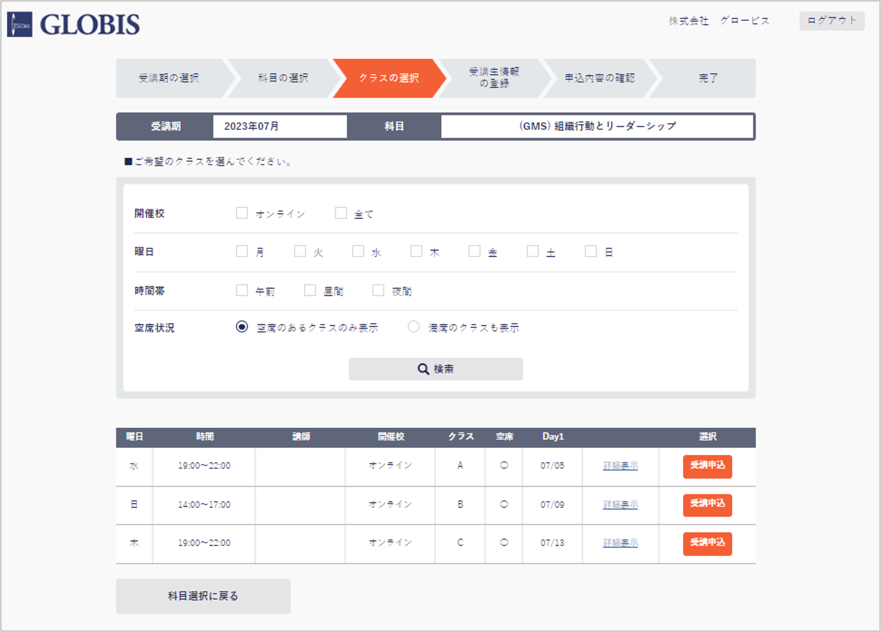Click the availability circle for class C
881x632 pixels.
[504, 542]
